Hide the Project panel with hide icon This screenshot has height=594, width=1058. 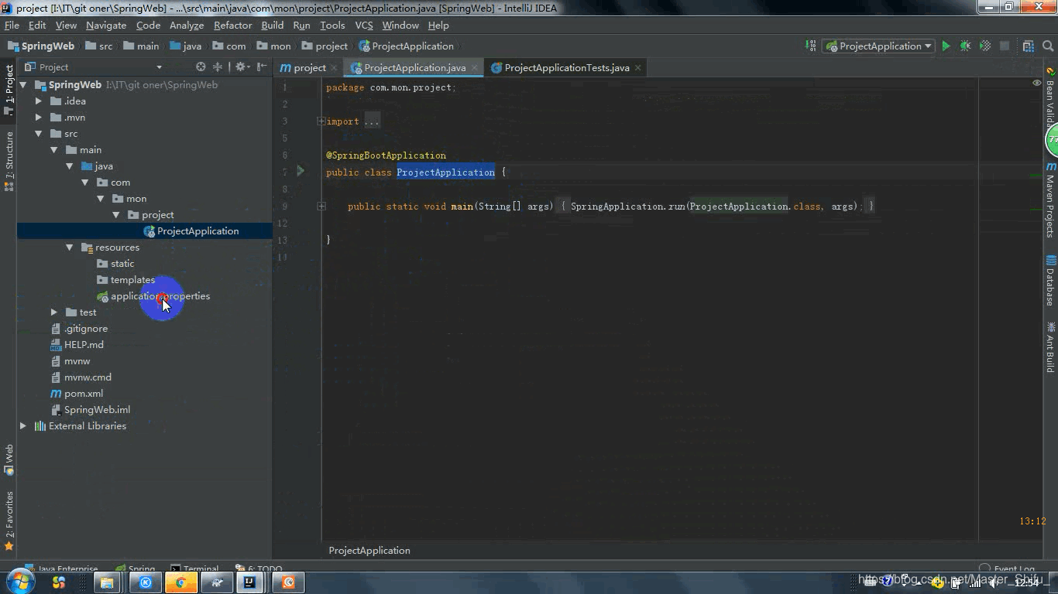[262, 67]
